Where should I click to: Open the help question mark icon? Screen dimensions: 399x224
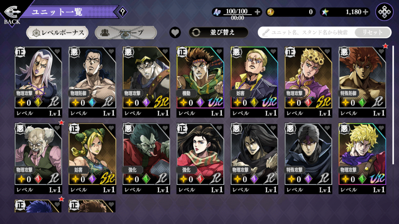pos(123,12)
